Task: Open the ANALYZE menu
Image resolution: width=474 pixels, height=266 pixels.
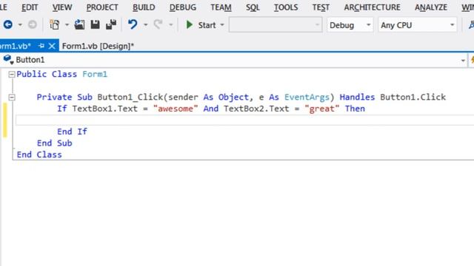Action: tap(431, 7)
